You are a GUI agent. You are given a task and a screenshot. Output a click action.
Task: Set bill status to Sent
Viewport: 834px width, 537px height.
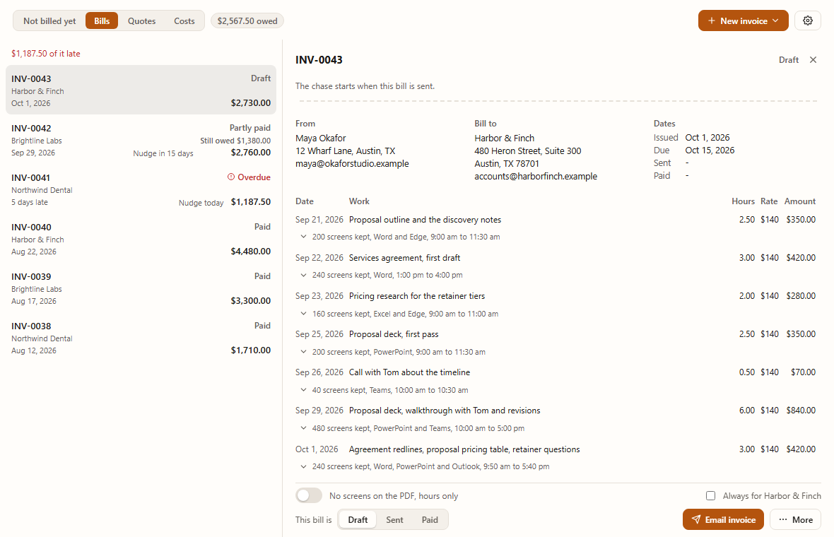[394, 519]
